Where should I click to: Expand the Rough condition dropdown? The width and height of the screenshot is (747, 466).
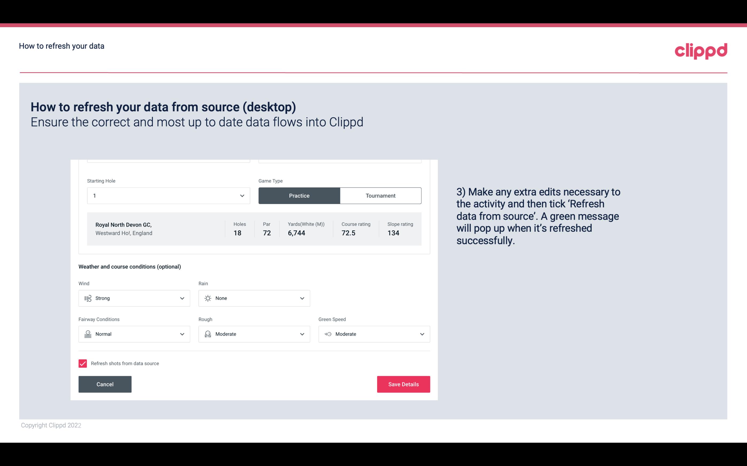301,334
